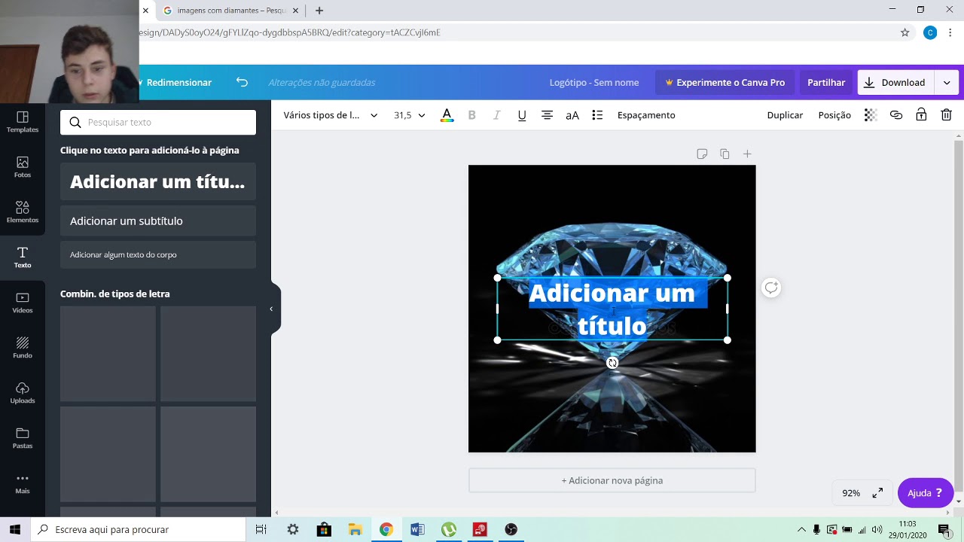Viewport: 964px width, 542px height.
Task: Open the Uploads sidebar panel
Action: (23, 393)
